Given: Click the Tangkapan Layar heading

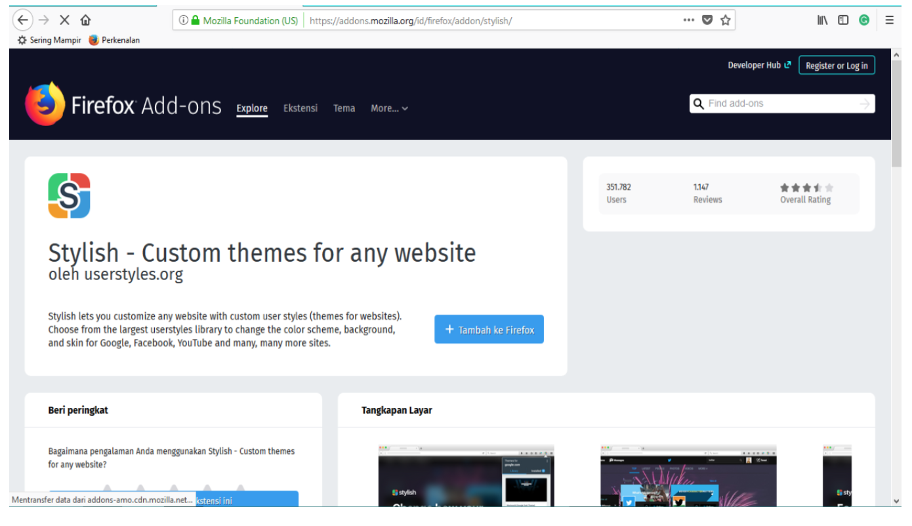Looking at the screenshot, I should [396, 410].
